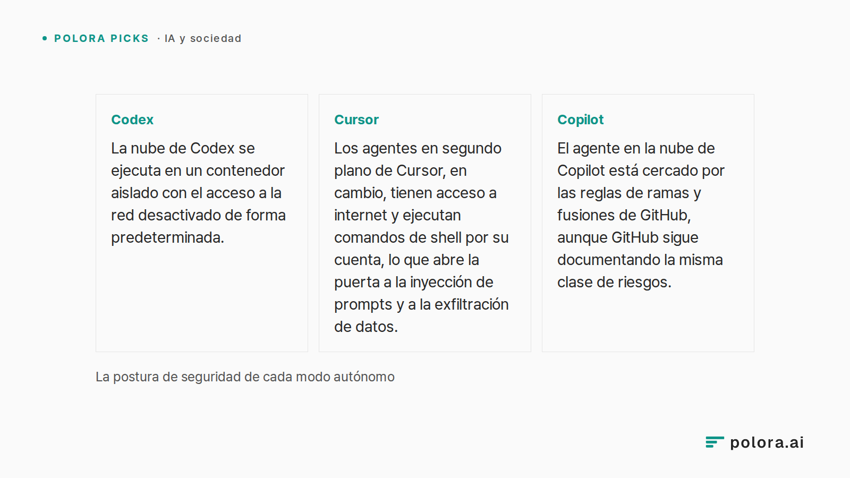
Task: Click the polora.ai brand name text
Action: coord(767,442)
